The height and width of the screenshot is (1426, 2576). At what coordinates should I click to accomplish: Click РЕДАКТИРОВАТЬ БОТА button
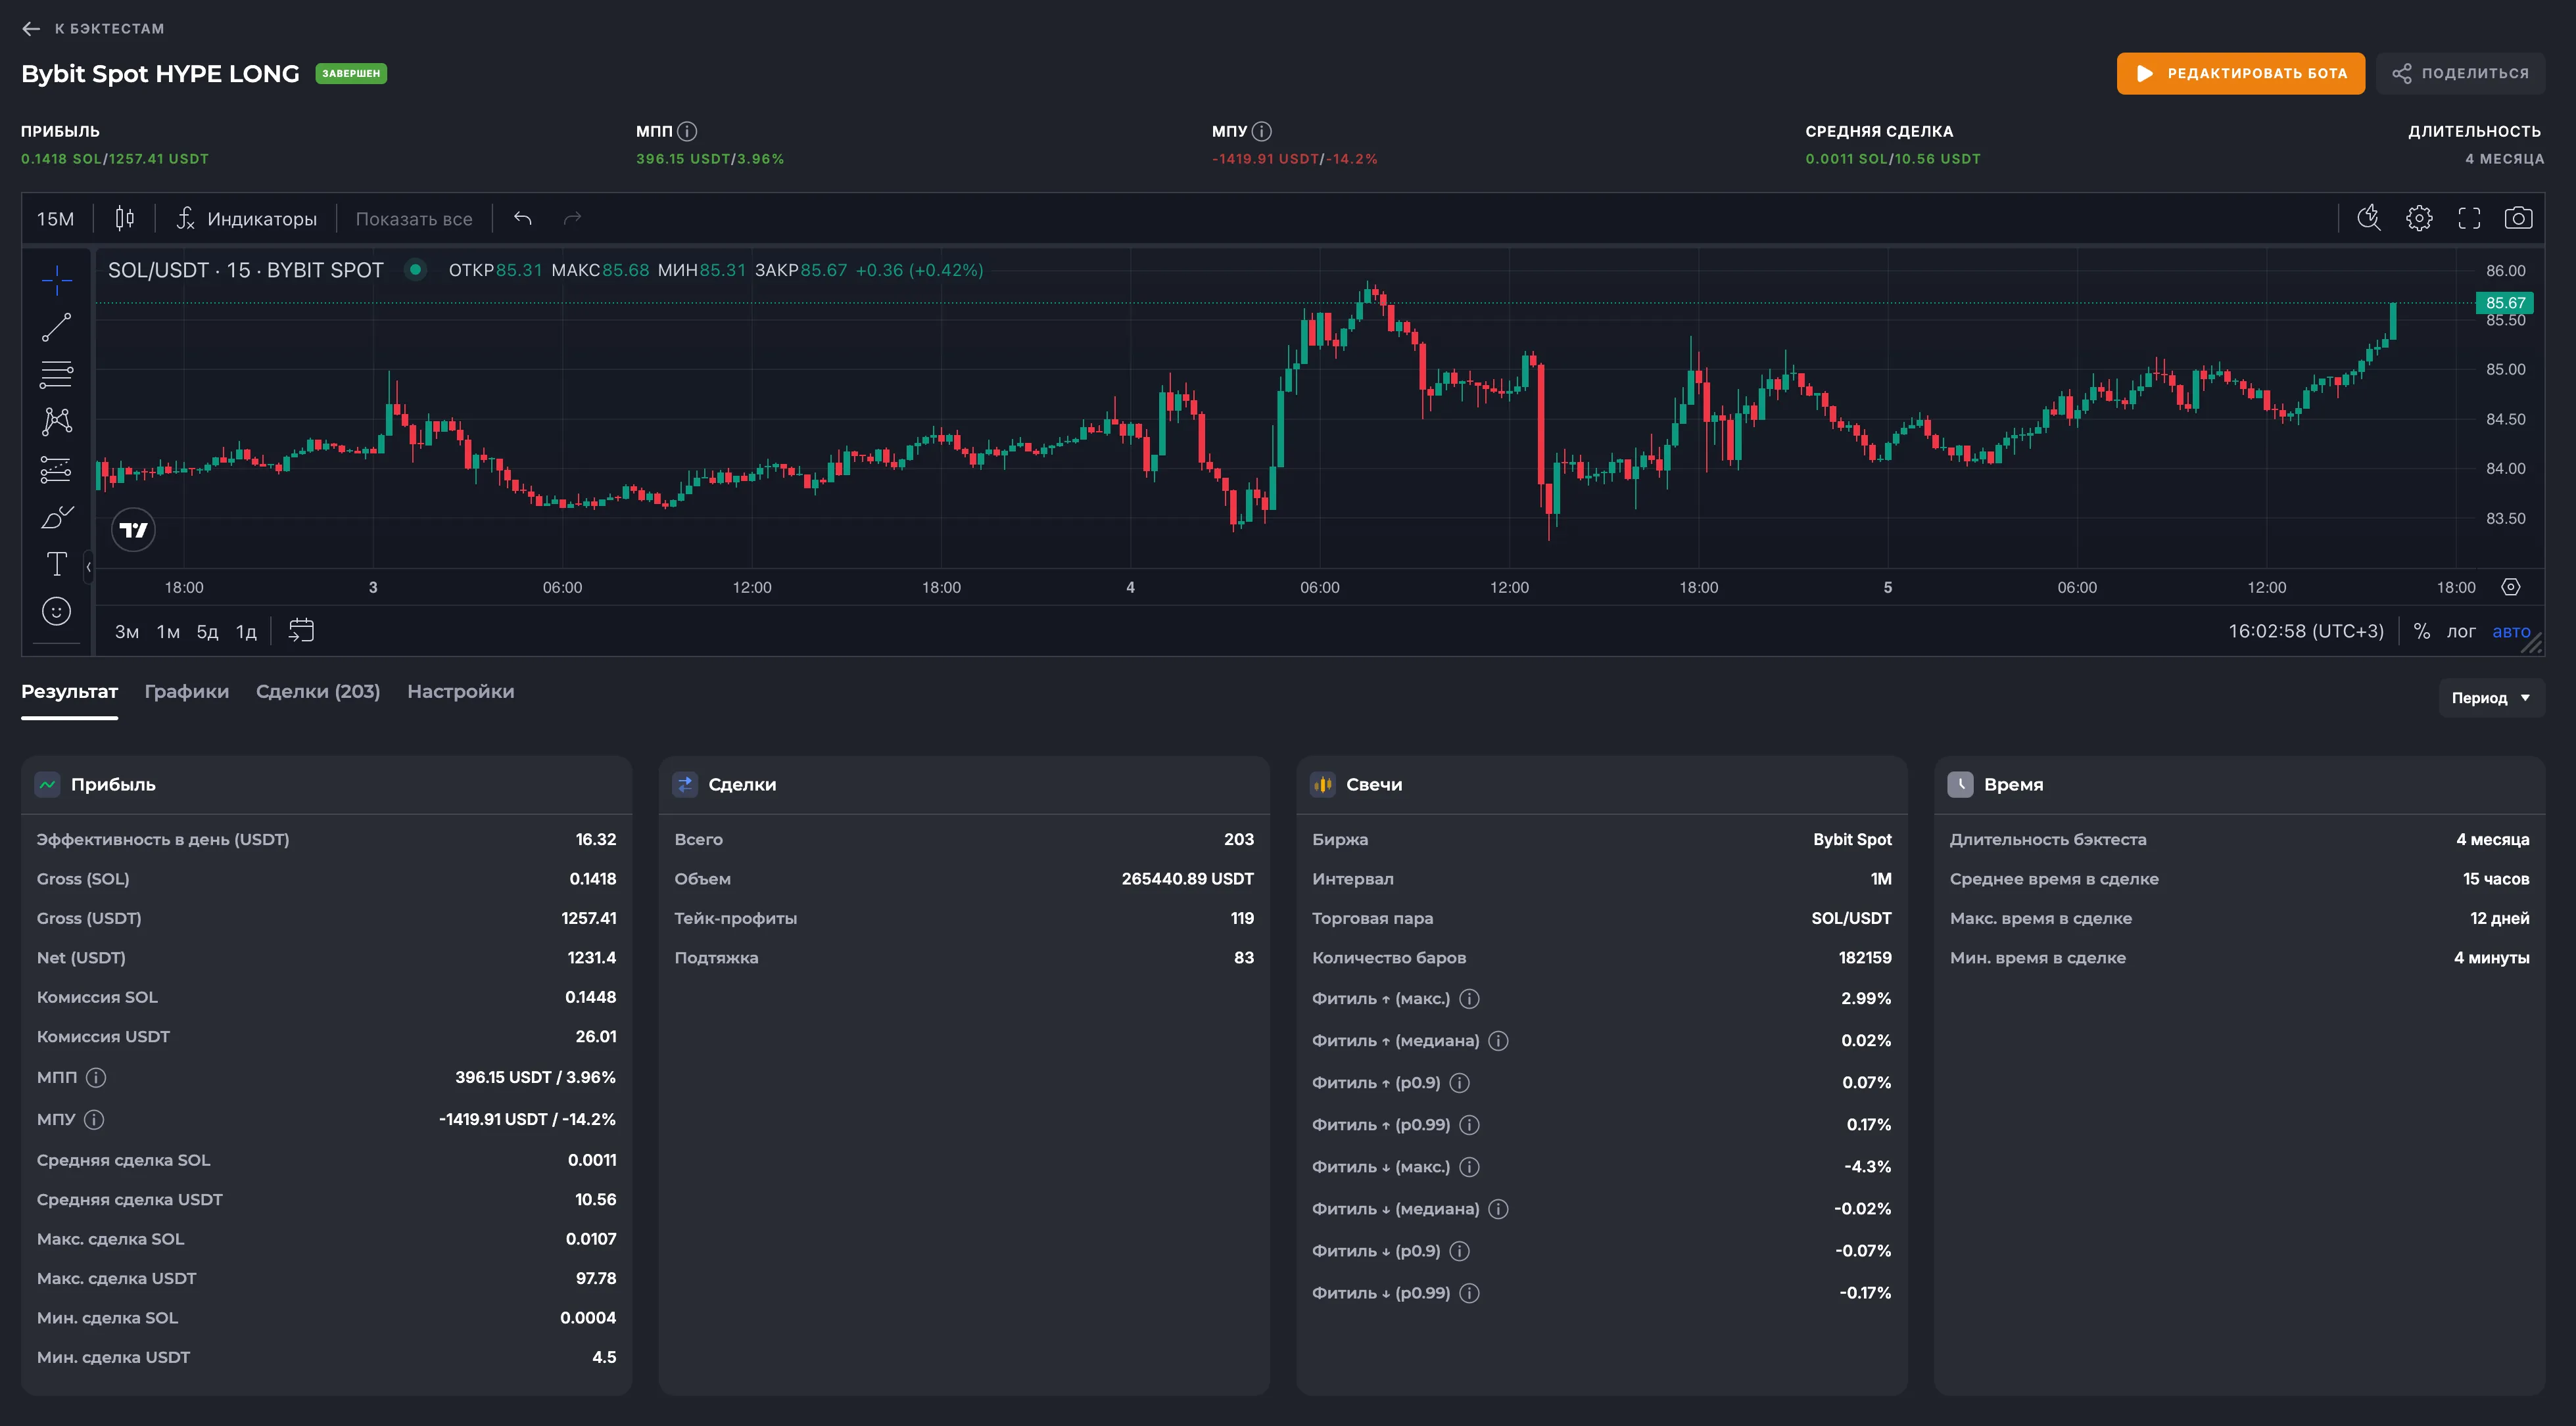pos(2240,74)
